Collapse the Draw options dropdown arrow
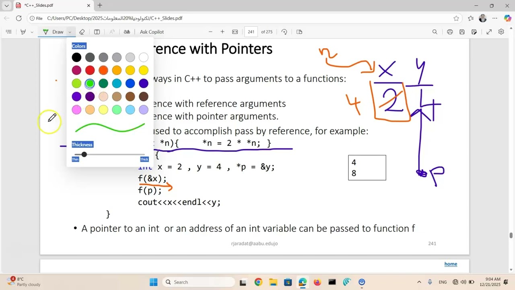The image size is (515, 290). point(70,32)
